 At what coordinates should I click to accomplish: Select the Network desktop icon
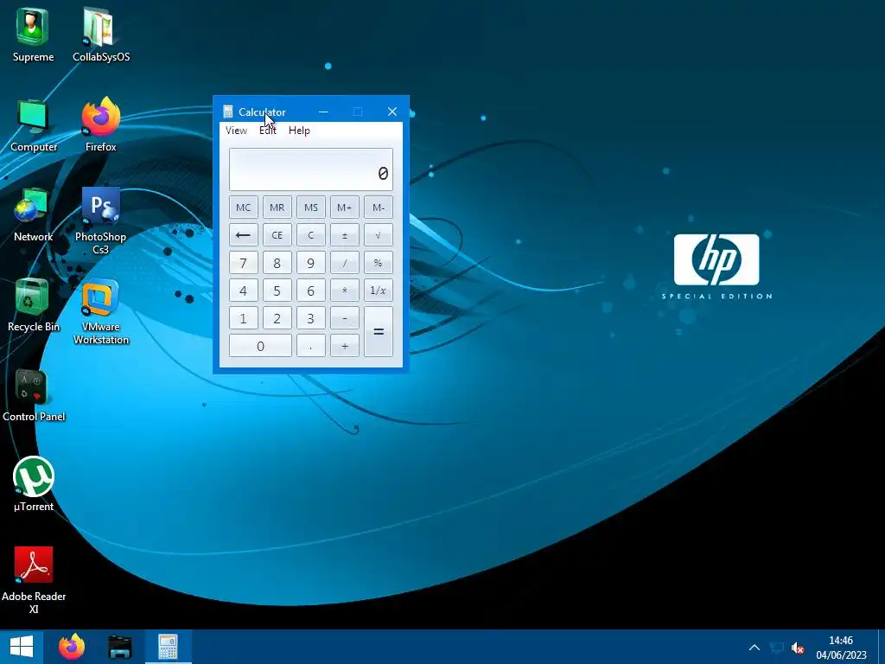pos(33,215)
